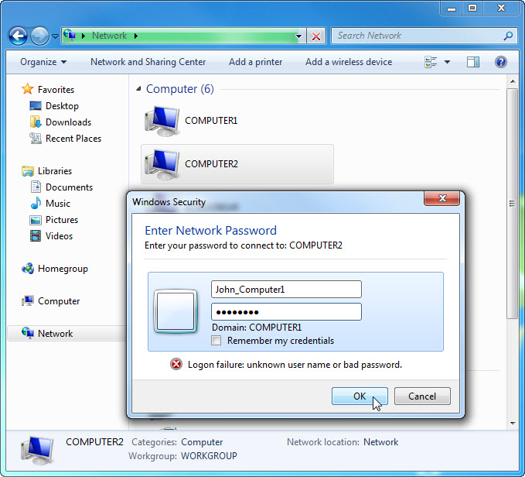The image size is (525, 477).
Task: Click the Search Network field
Action: (424, 36)
